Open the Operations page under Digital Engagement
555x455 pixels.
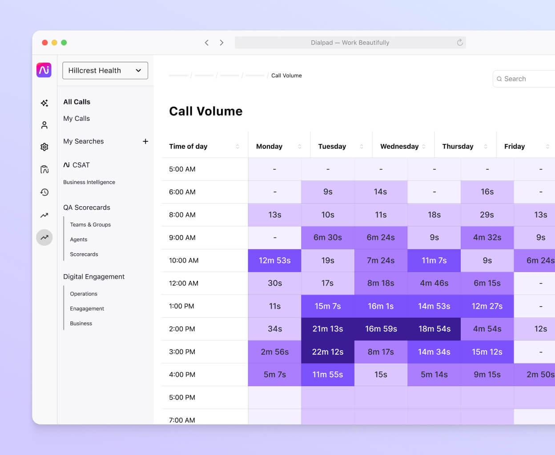84,294
